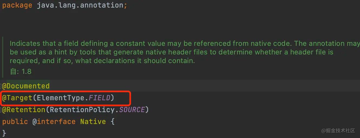Click the FIELD enum constant
This screenshot has width=360, height=138.
click(x=100, y=98)
